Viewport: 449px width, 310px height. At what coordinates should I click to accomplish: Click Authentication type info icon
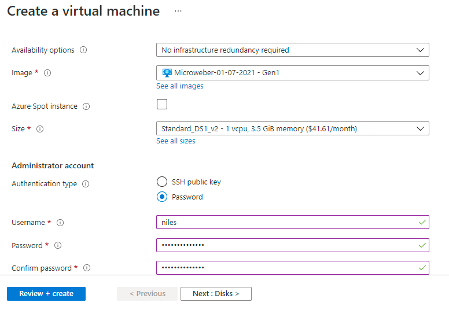tap(86, 184)
